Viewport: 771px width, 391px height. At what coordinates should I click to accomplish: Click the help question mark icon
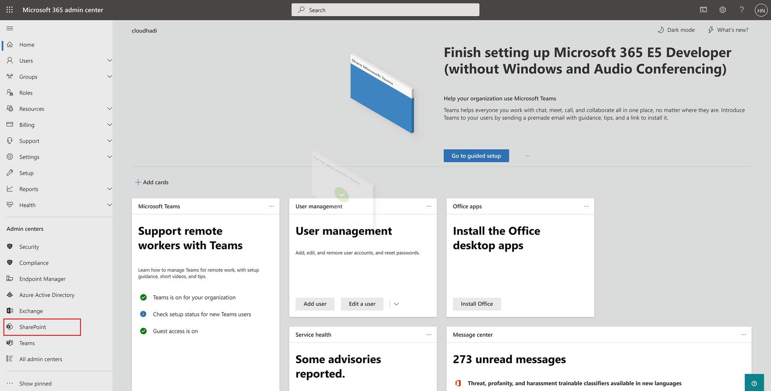[x=742, y=9]
